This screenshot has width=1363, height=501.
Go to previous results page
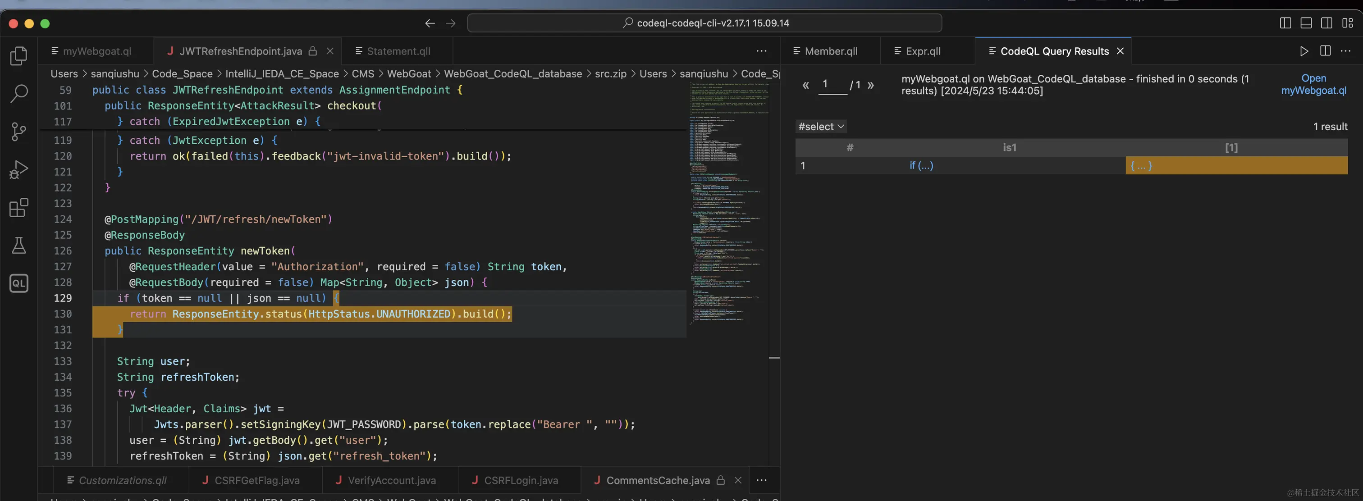[806, 85]
